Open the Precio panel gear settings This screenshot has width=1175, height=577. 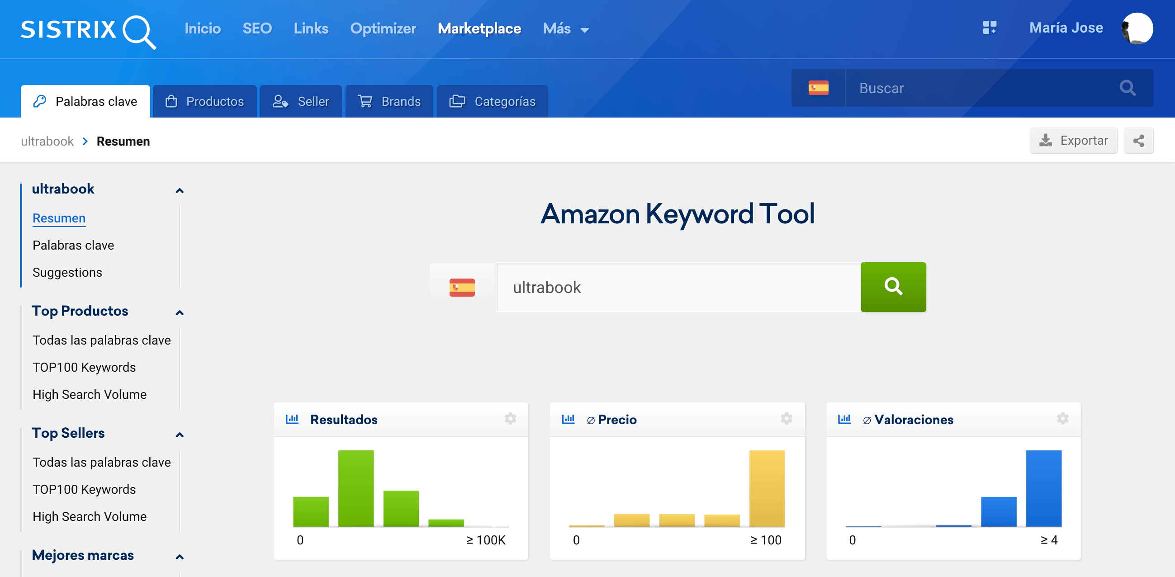click(786, 419)
